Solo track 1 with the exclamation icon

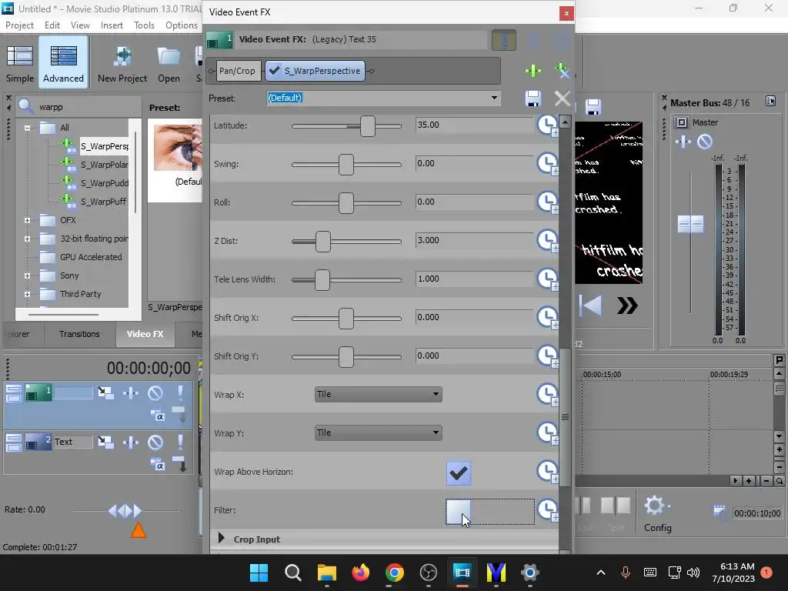click(180, 392)
